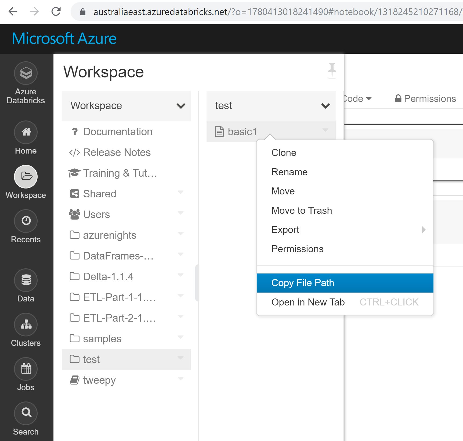463x441 pixels.
Task: Open Training & Tutorials link
Action: 120,173
